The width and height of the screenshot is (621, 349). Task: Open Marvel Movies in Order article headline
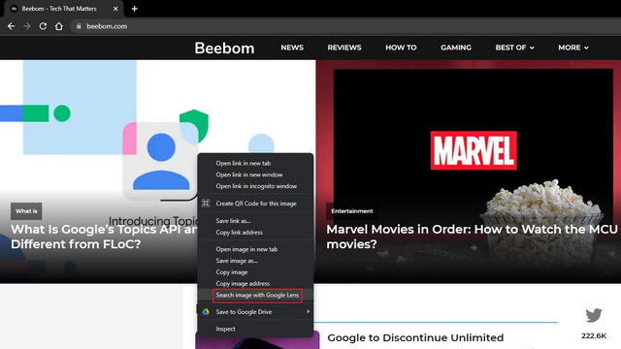click(472, 237)
